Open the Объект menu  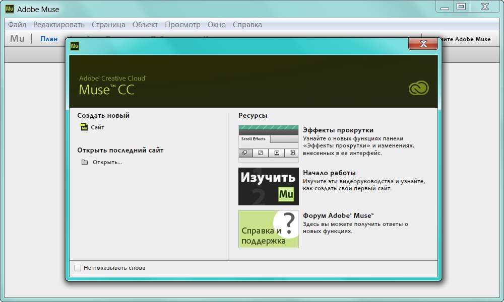[145, 25]
